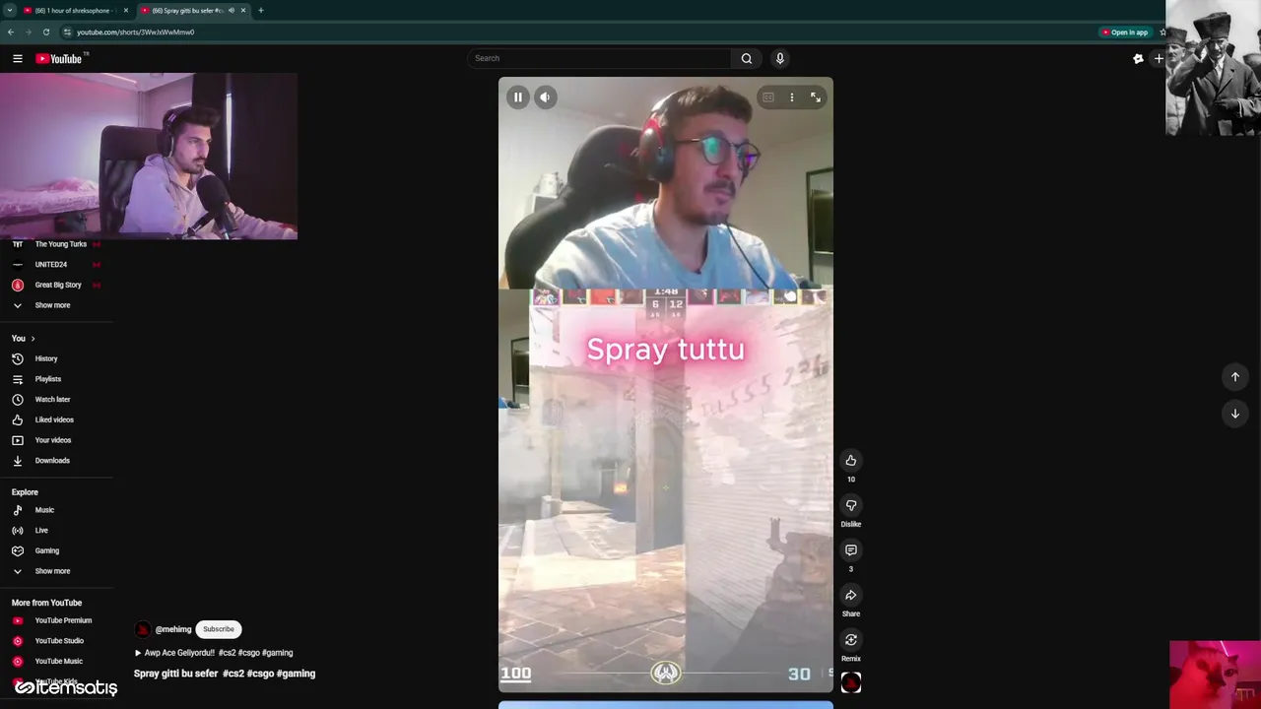Open YouTube Studio link
The image size is (1261, 709).
(x=57, y=641)
